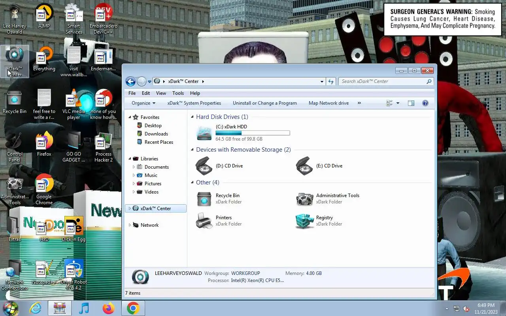The width and height of the screenshot is (506, 316).
Task: Select the Notepad++ desktop icon
Action: 44,272
